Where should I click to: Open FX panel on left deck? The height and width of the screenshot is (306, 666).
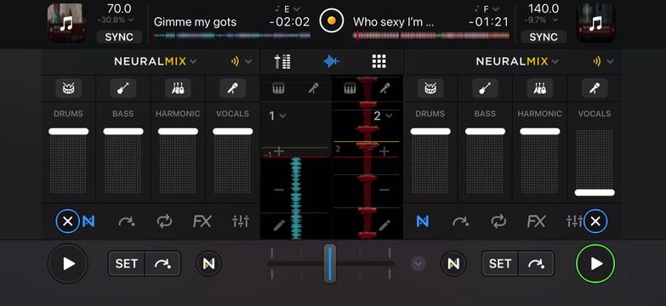click(202, 221)
